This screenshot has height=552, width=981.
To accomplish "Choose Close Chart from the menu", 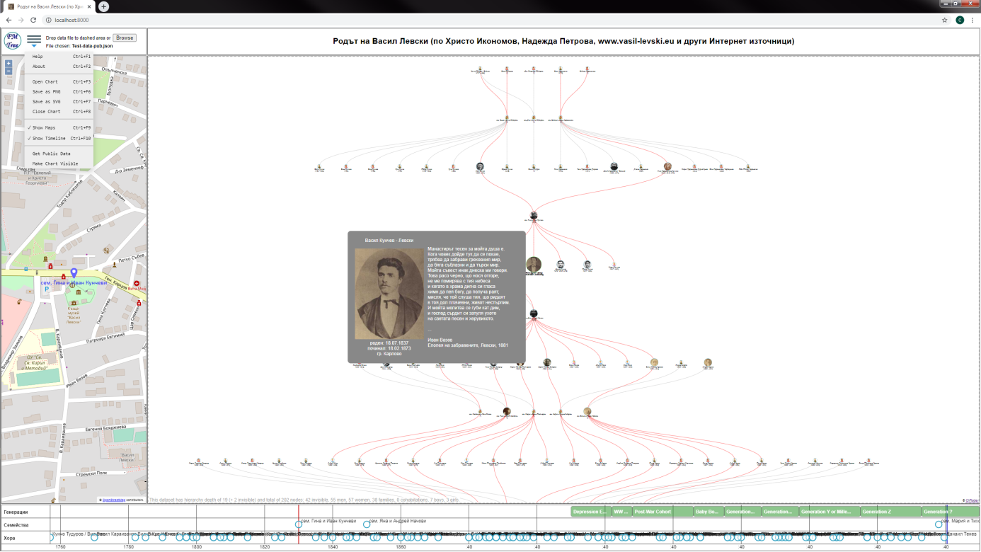I will point(59,112).
